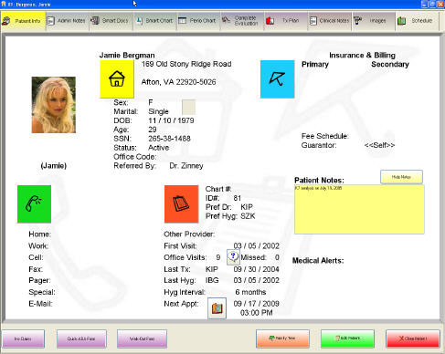Viewport: 445px width, 354px height.
Task: Open the Complete Evaluation tab
Action: point(242,21)
